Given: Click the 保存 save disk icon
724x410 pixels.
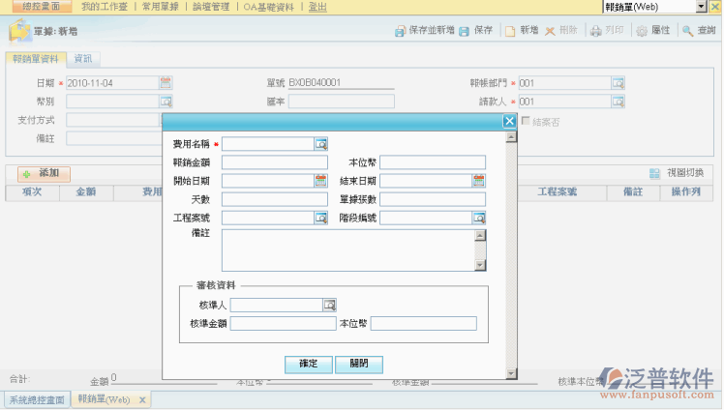Looking at the screenshot, I should click(x=464, y=31).
